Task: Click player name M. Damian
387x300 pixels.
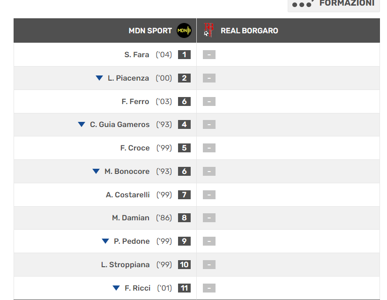Action: pos(131,218)
